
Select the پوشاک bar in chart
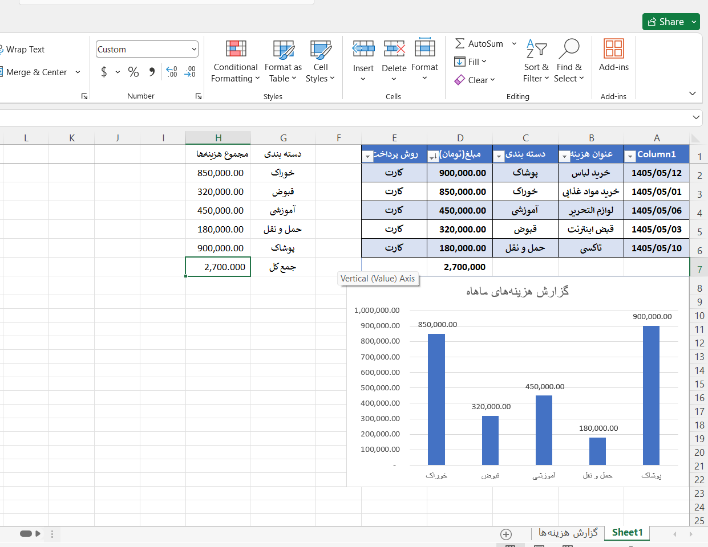(651, 395)
